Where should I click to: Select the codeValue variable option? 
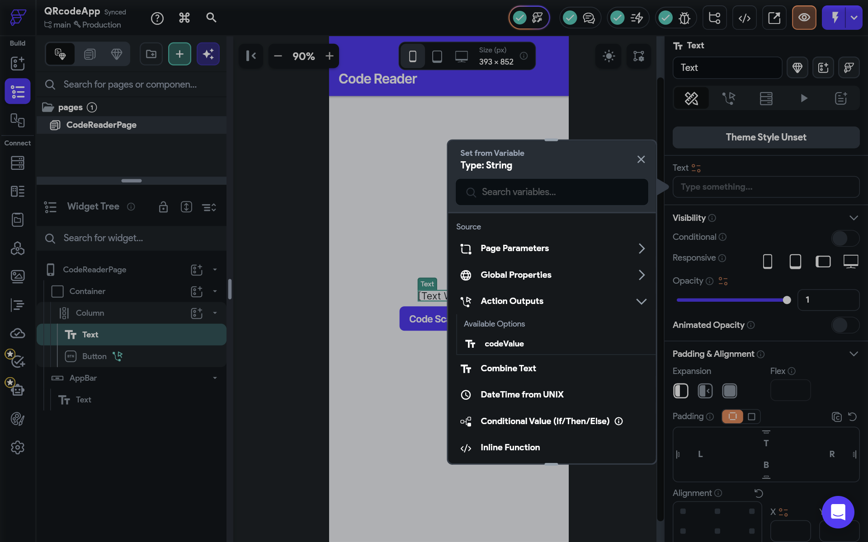504,344
